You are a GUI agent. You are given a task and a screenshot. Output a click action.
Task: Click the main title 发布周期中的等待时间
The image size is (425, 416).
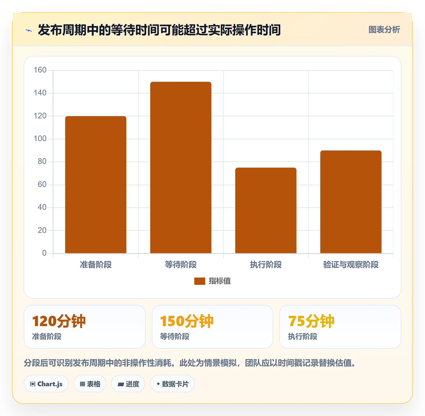[159, 30]
